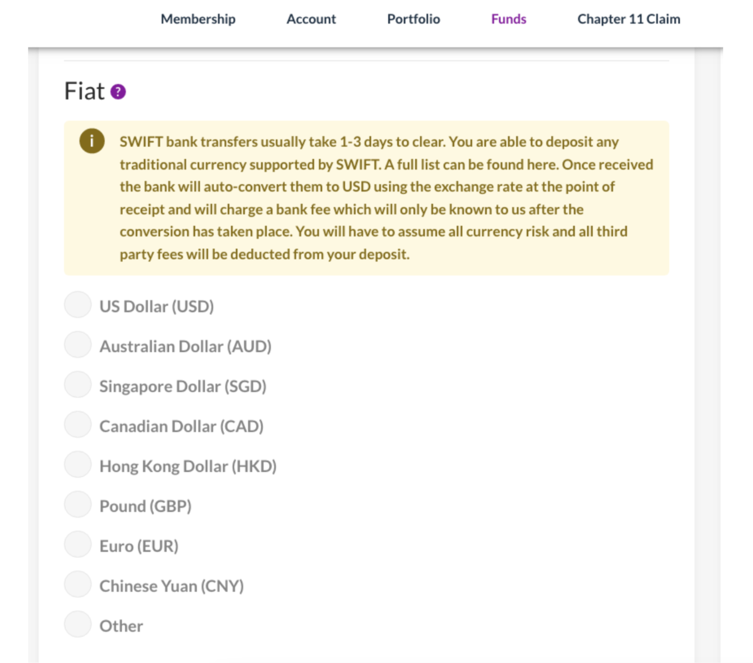Screen dimensions: 753x663
Task: Click the info icon in the SWIFT notice
Action: pos(92,141)
